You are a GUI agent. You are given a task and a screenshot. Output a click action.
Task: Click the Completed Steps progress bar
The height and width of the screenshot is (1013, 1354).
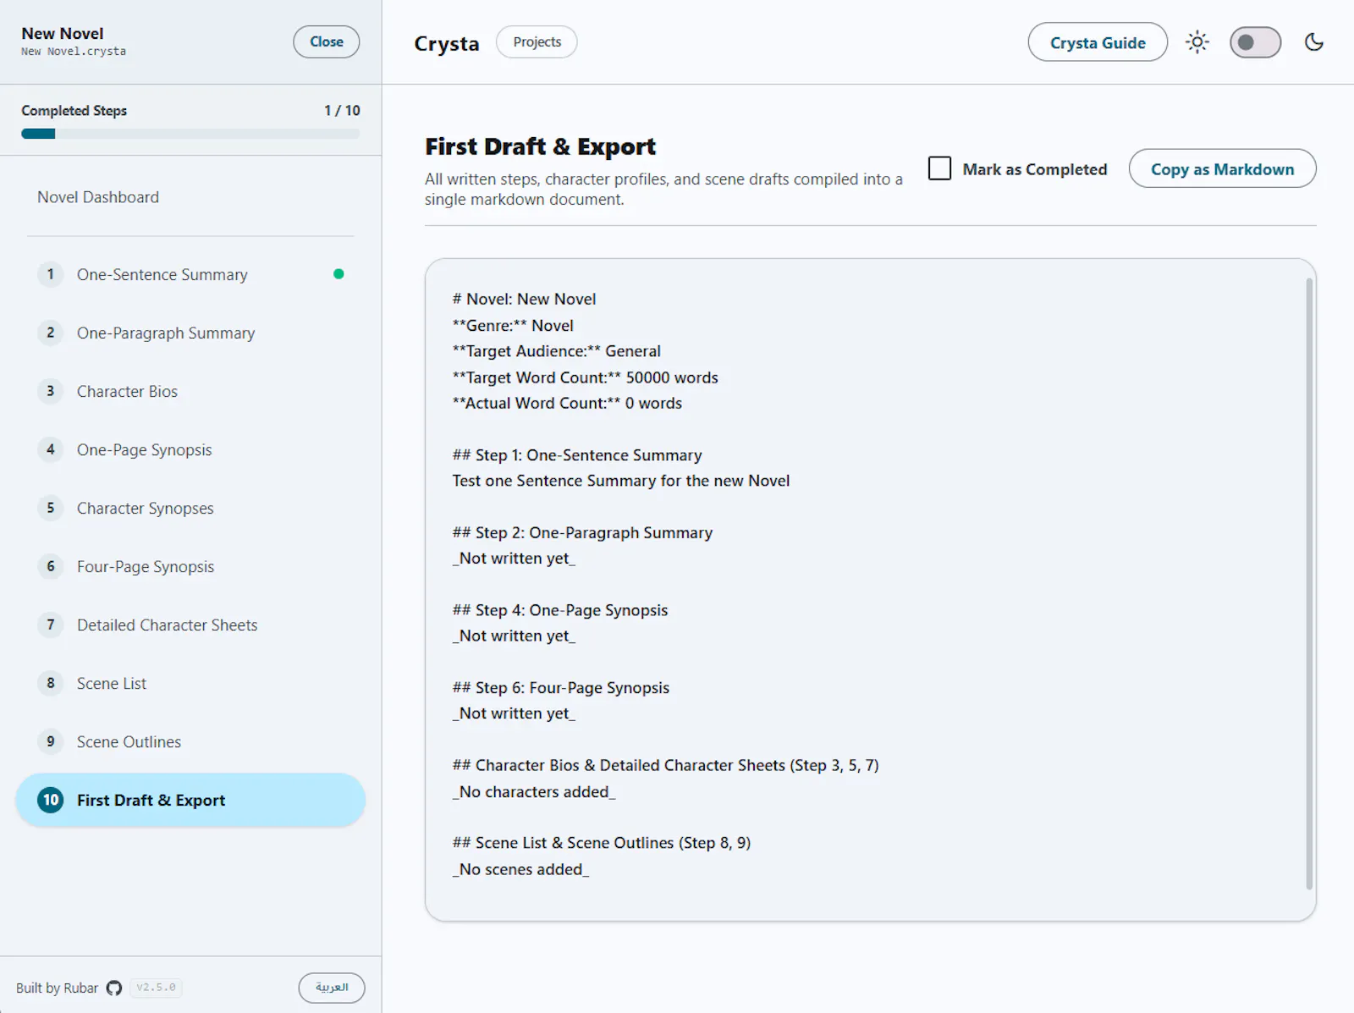point(190,134)
